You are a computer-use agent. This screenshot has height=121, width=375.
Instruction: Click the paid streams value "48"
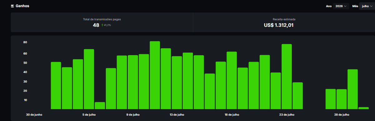(x=96, y=25)
